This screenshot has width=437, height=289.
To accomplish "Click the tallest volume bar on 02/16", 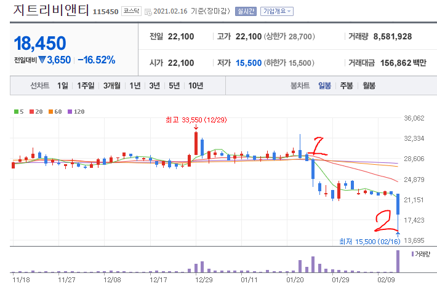I will [398, 261].
